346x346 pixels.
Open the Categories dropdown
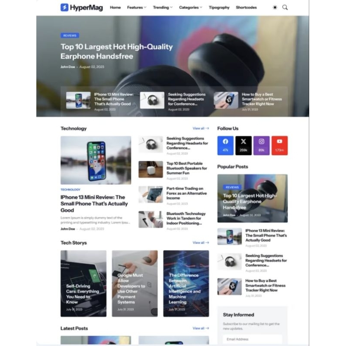189,7
